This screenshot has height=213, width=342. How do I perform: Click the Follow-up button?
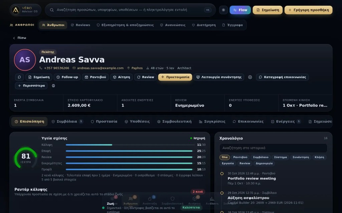[x=67, y=77]
